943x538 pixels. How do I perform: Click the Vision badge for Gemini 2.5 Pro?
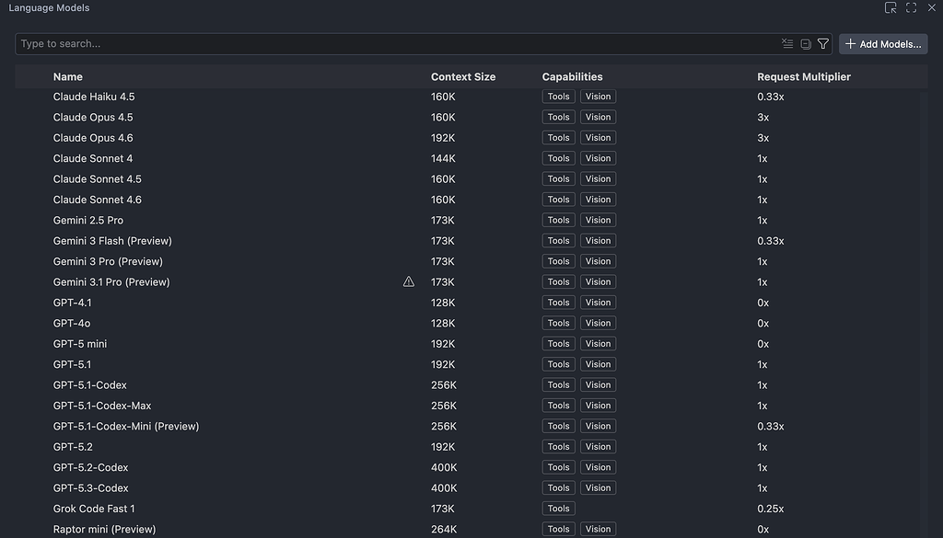click(x=598, y=220)
